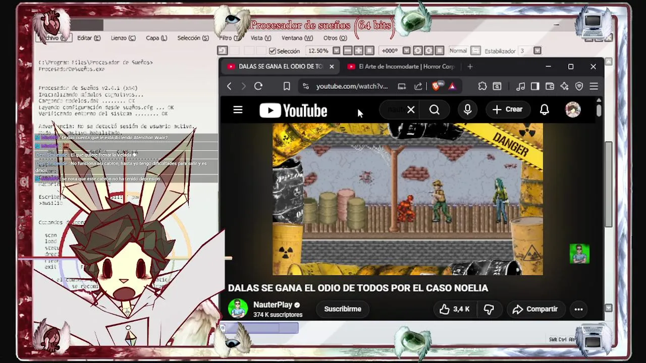Reload the YouTube page
The height and width of the screenshot is (363, 646).
pyautogui.click(x=258, y=86)
